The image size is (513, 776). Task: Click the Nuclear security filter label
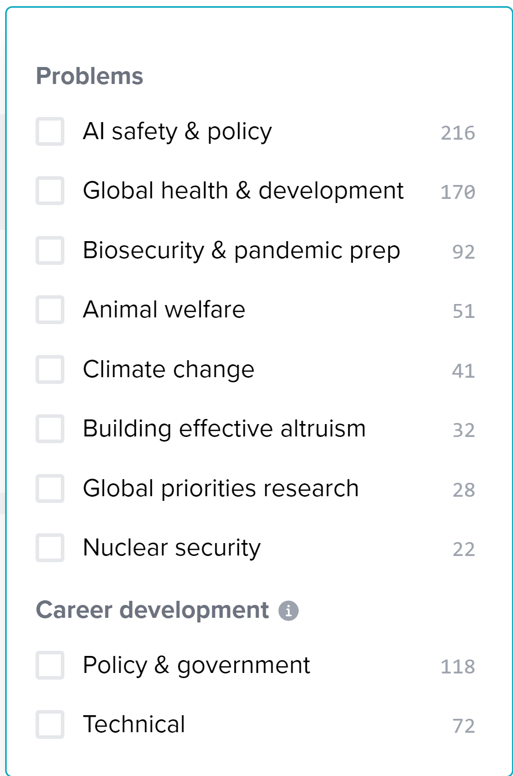172,548
